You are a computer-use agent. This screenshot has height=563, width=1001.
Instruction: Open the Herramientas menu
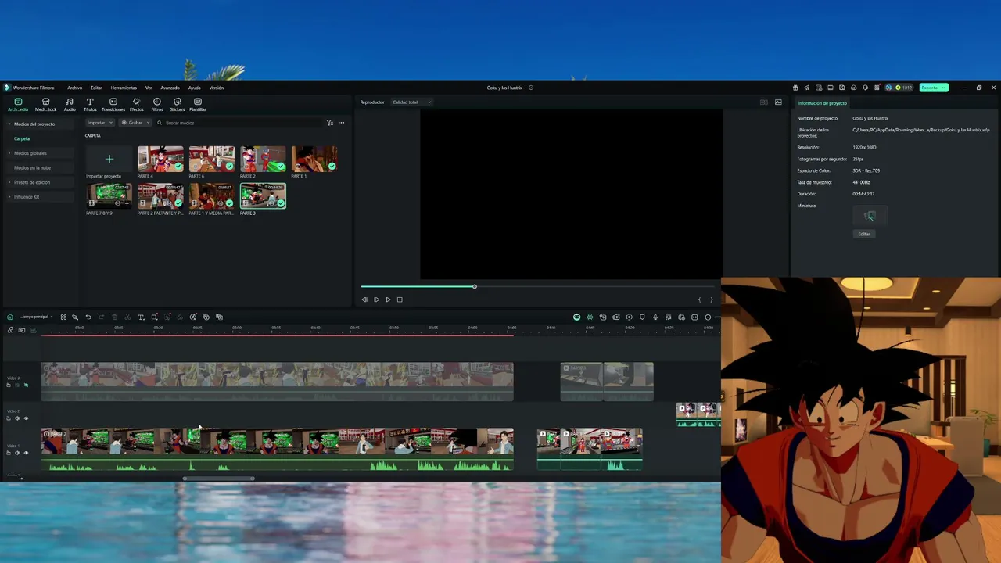(124, 88)
